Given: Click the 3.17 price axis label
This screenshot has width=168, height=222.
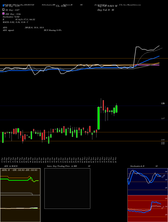Looking at the screenshot, I should point(163,118).
